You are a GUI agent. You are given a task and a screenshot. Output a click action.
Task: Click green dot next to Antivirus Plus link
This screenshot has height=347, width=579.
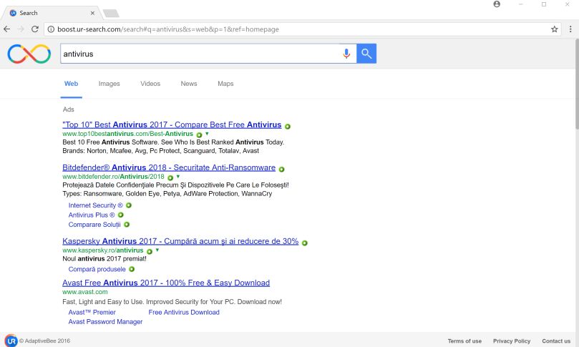(121, 215)
